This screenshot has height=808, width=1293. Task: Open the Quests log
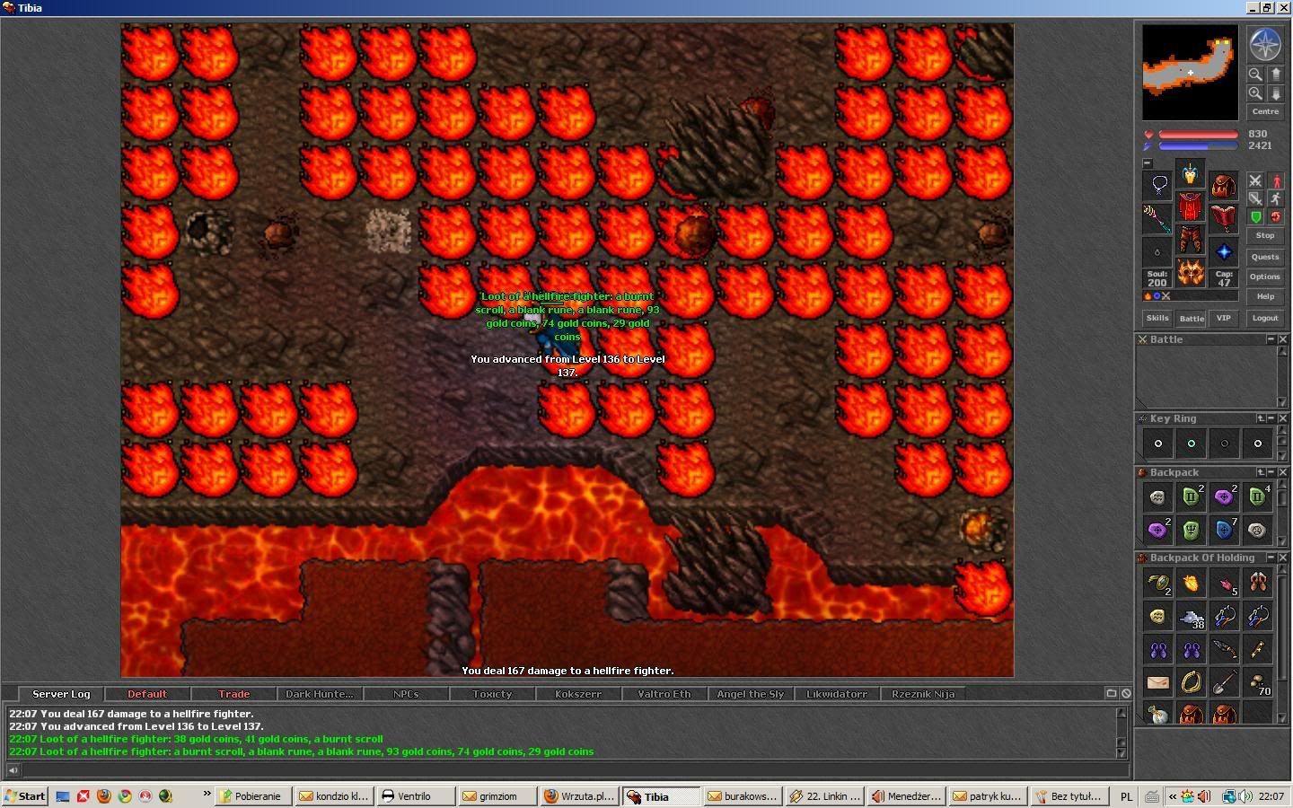(x=1265, y=257)
